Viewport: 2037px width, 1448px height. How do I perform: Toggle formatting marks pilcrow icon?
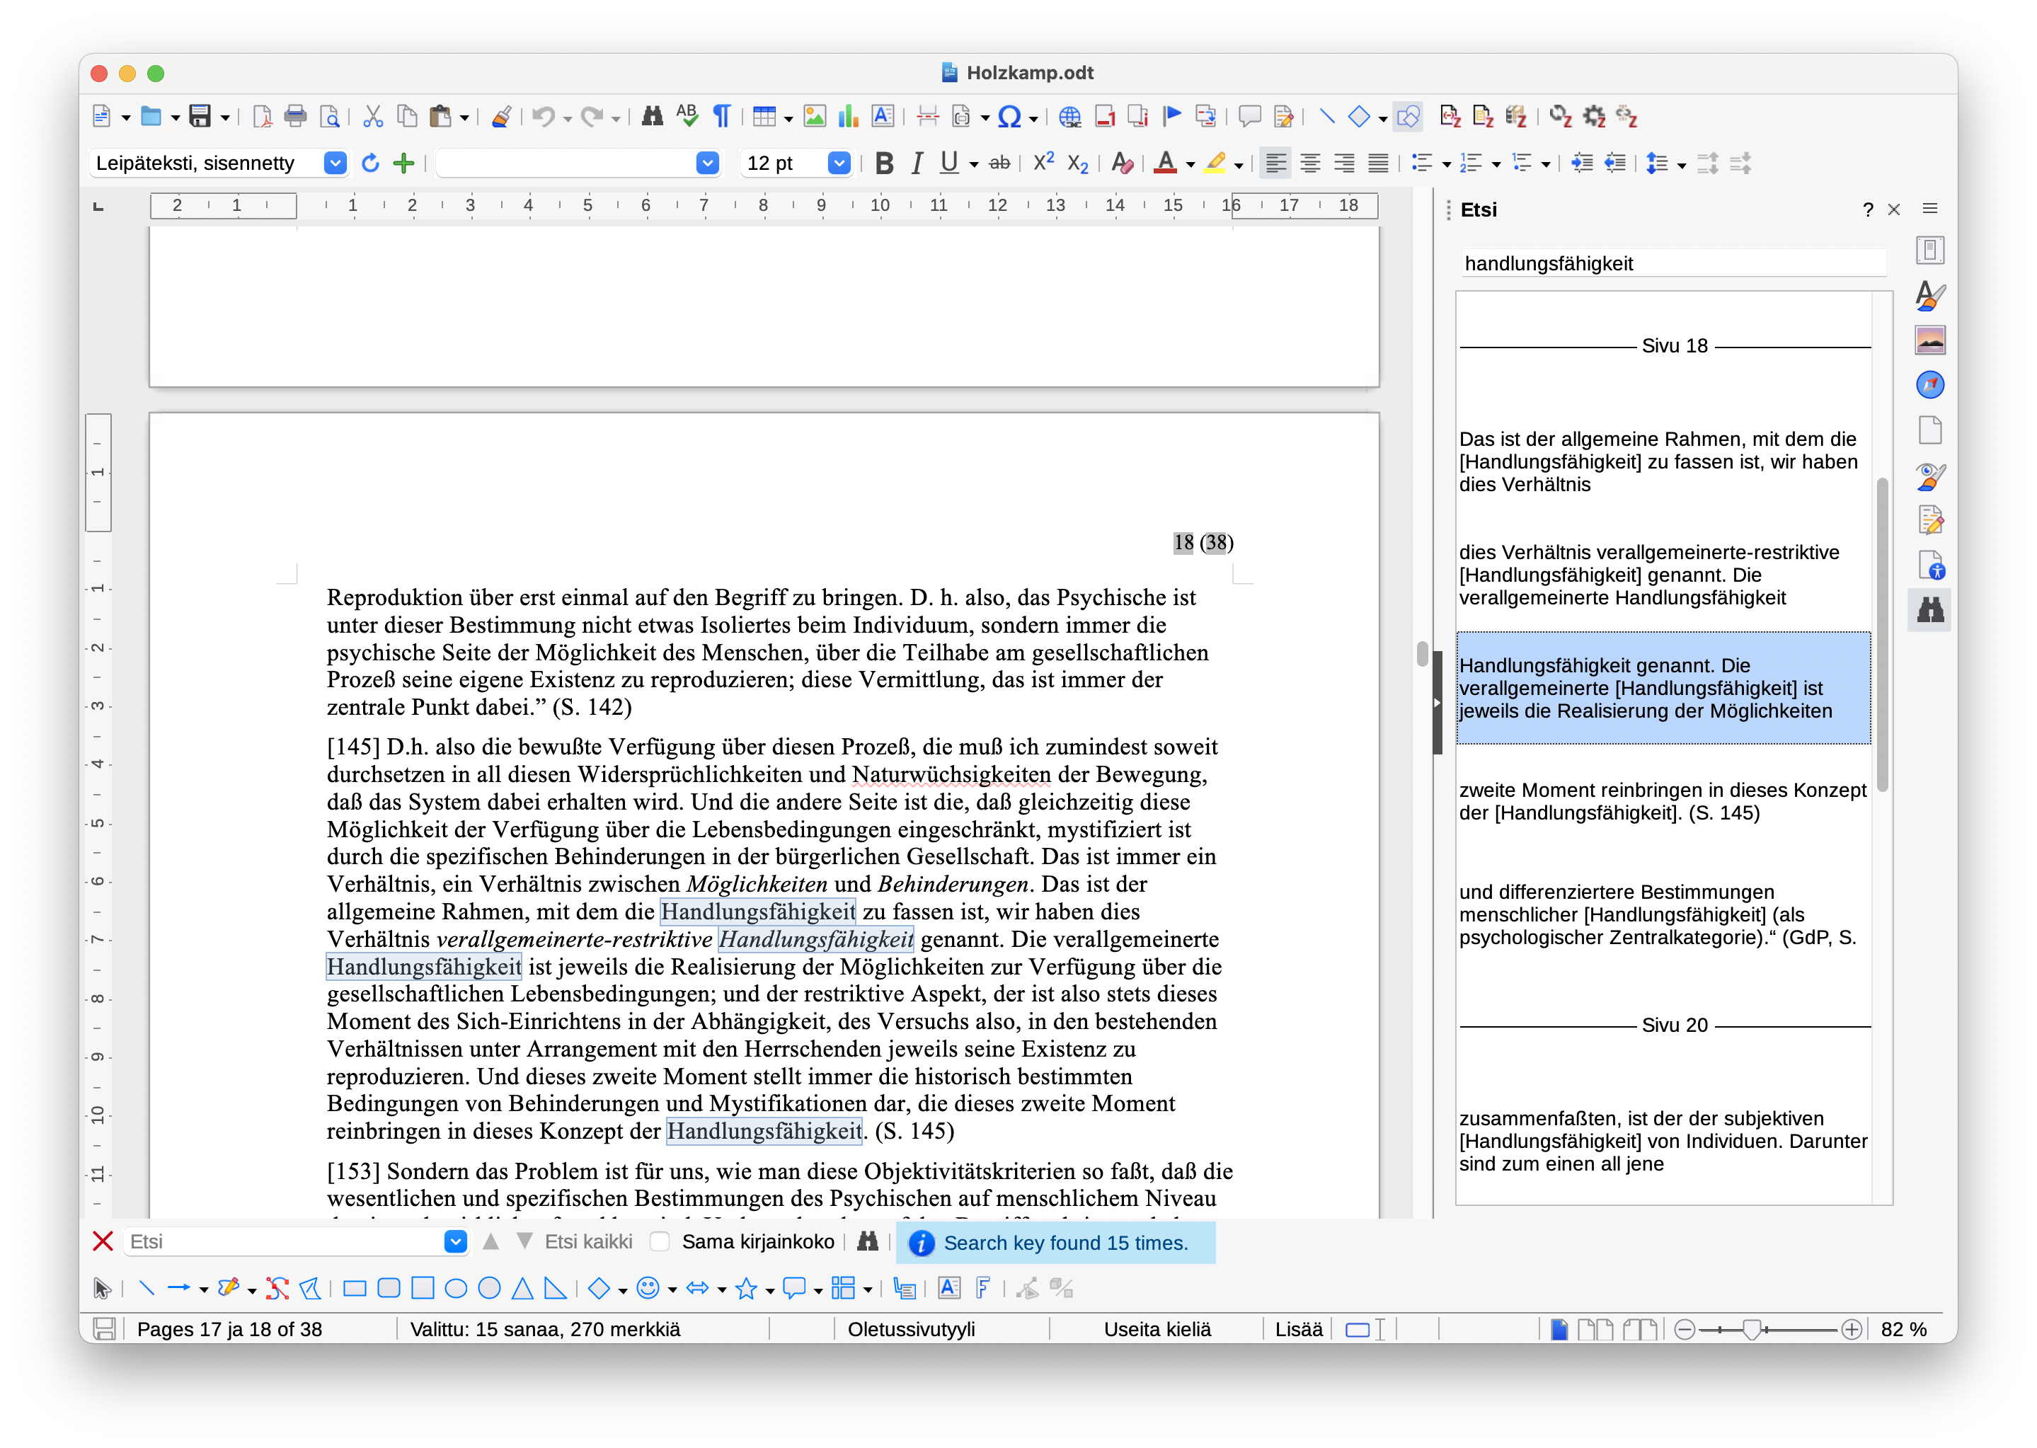click(x=722, y=116)
